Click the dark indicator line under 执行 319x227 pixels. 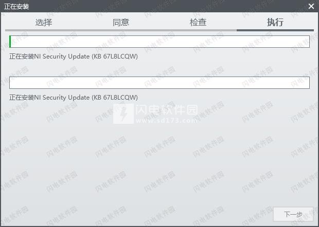coord(275,30)
